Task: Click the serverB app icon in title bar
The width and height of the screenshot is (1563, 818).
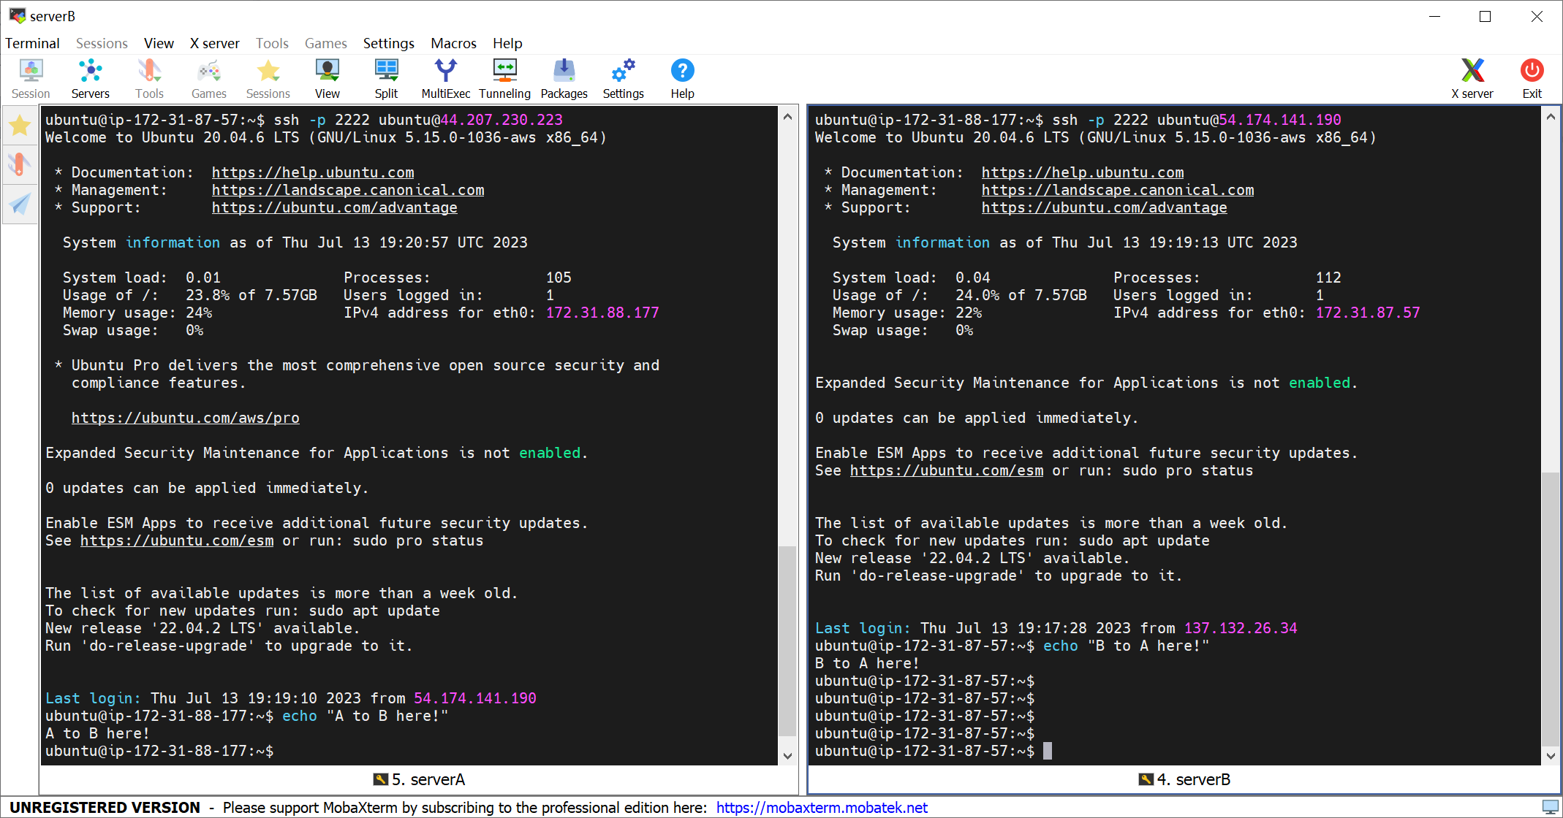Action: pyautogui.click(x=17, y=15)
